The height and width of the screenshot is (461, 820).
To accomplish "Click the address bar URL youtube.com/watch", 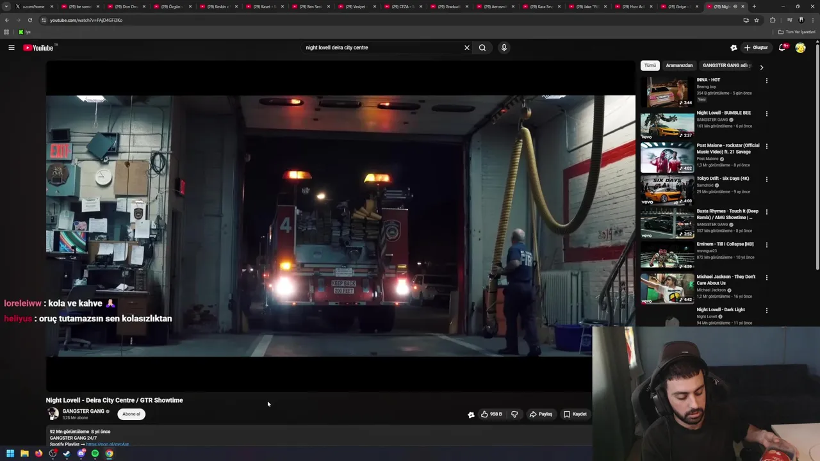I will (86, 20).
